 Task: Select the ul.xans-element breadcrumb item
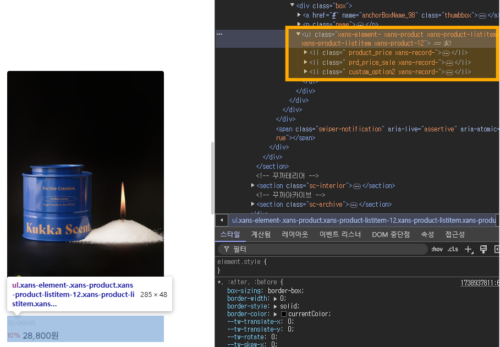click(x=364, y=221)
